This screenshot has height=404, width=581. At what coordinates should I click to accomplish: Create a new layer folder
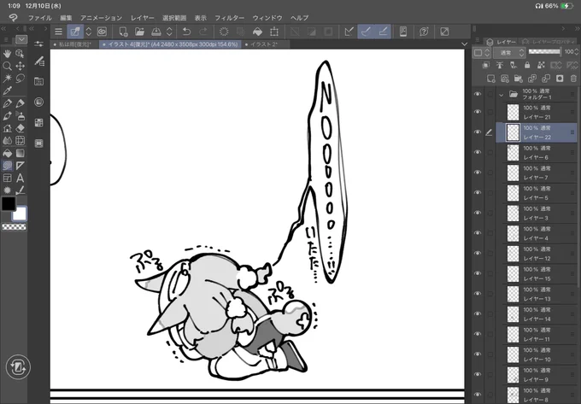(x=519, y=78)
